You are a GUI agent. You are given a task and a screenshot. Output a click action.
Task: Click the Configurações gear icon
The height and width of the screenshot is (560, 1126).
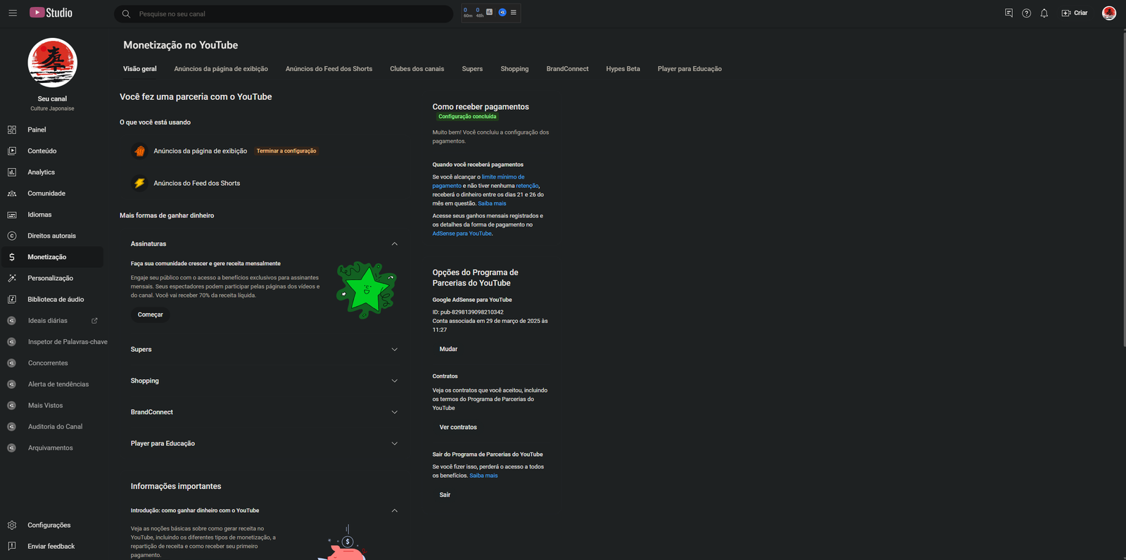pyautogui.click(x=12, y=525)
